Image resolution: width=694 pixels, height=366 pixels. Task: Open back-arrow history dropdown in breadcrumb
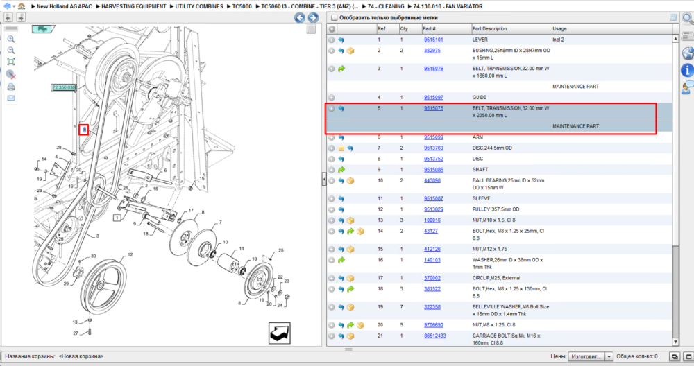tap(14, 6)
